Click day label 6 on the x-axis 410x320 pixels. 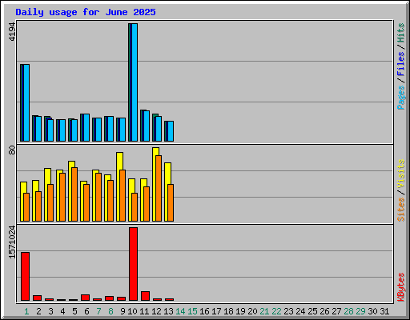point(86,311)
